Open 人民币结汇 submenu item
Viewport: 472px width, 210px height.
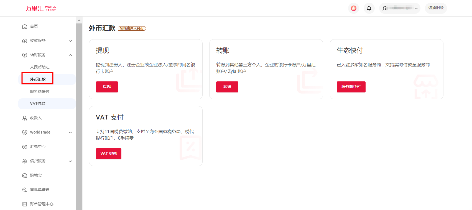click(40, 67)
